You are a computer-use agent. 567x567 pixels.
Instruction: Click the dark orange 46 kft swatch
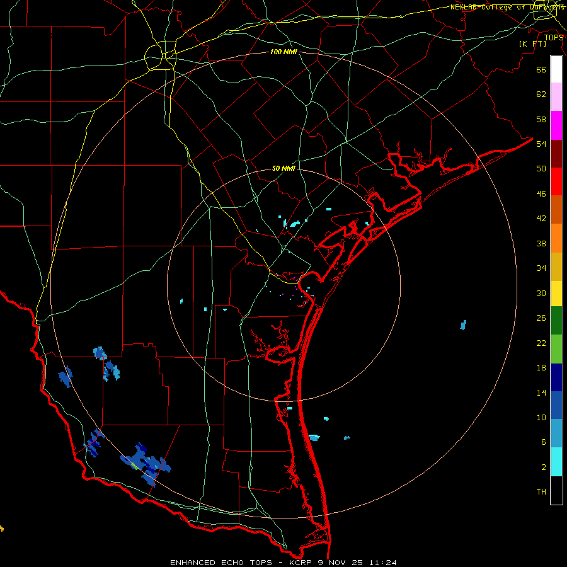tap(556, 209)
